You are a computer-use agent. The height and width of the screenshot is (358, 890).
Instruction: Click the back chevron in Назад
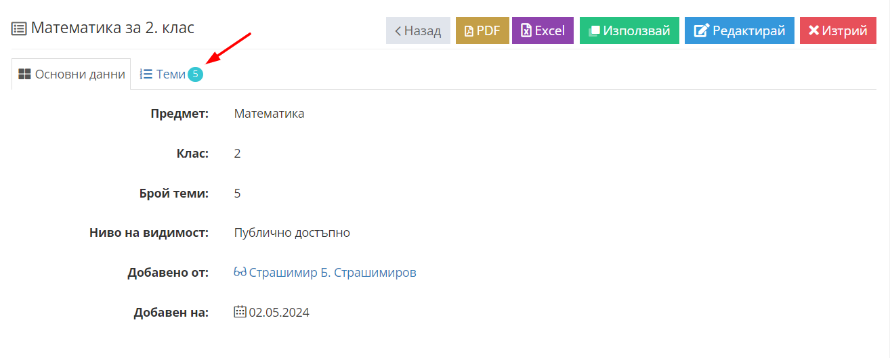coord(398,31)
